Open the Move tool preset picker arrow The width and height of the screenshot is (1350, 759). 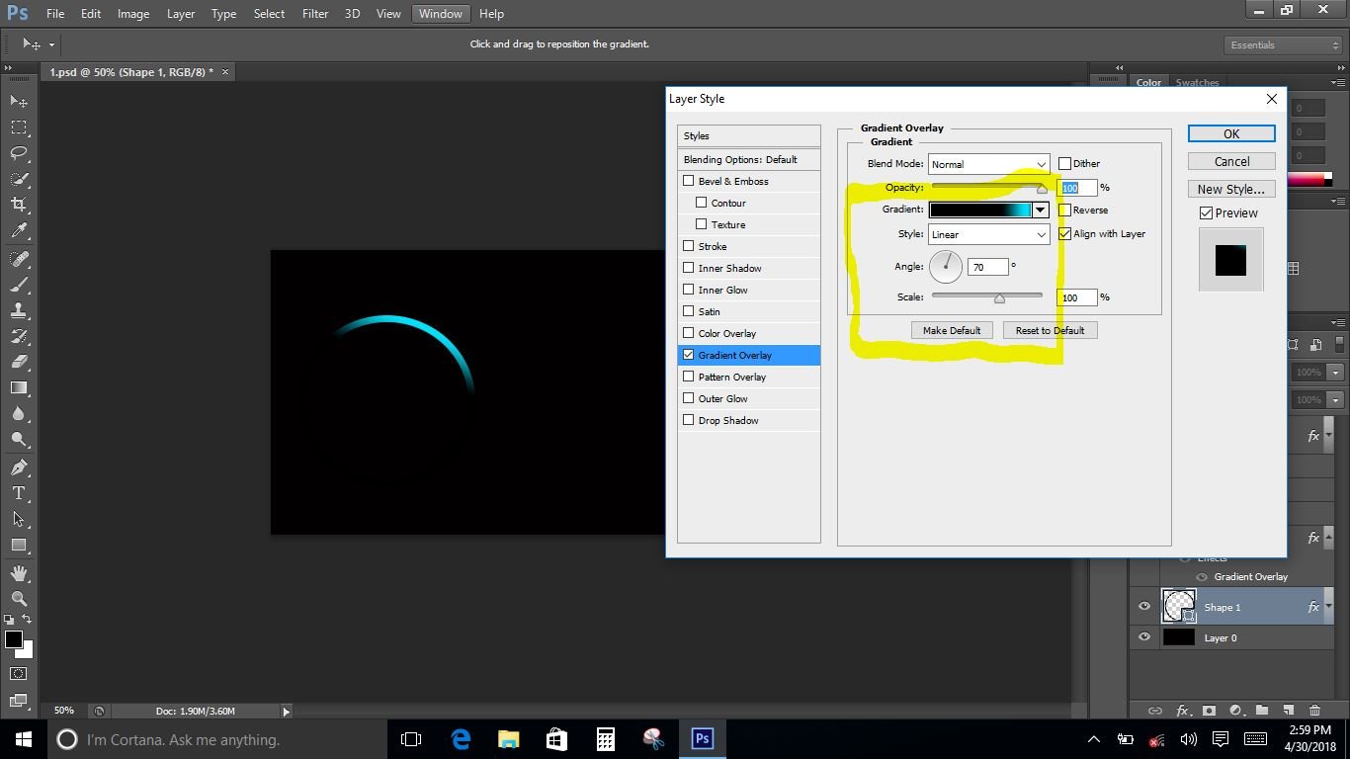[51, 44]
